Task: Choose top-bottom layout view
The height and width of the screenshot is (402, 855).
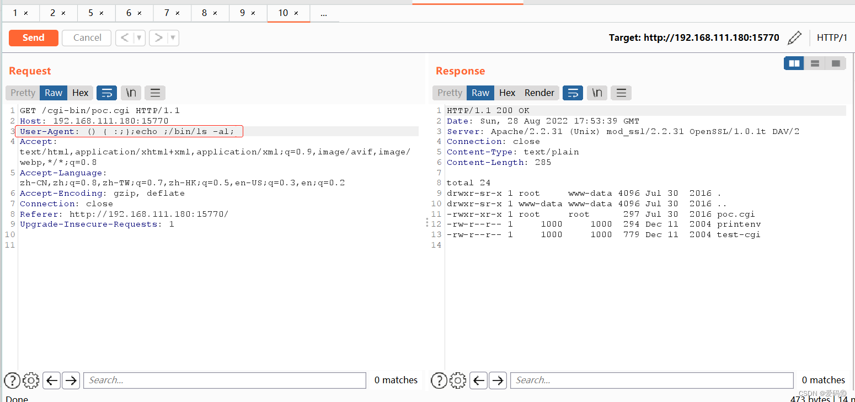Action: coord(815,63)
